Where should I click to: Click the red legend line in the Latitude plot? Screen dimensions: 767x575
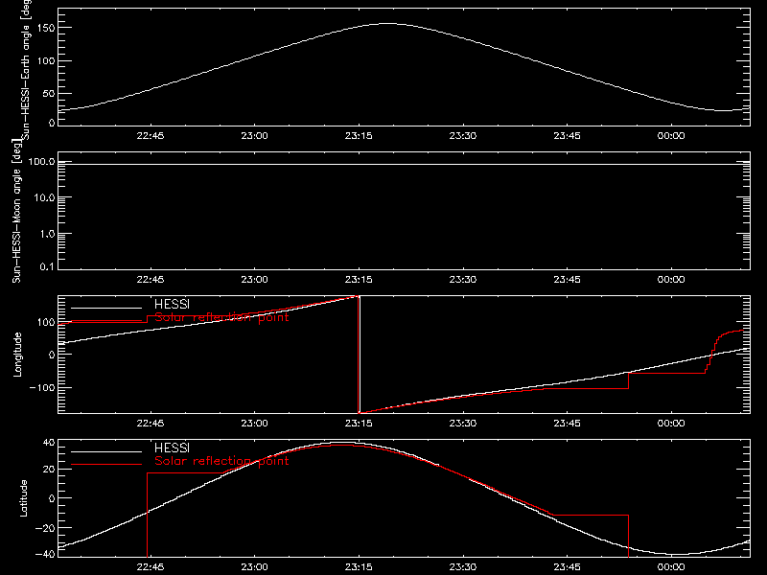[106, 465]
